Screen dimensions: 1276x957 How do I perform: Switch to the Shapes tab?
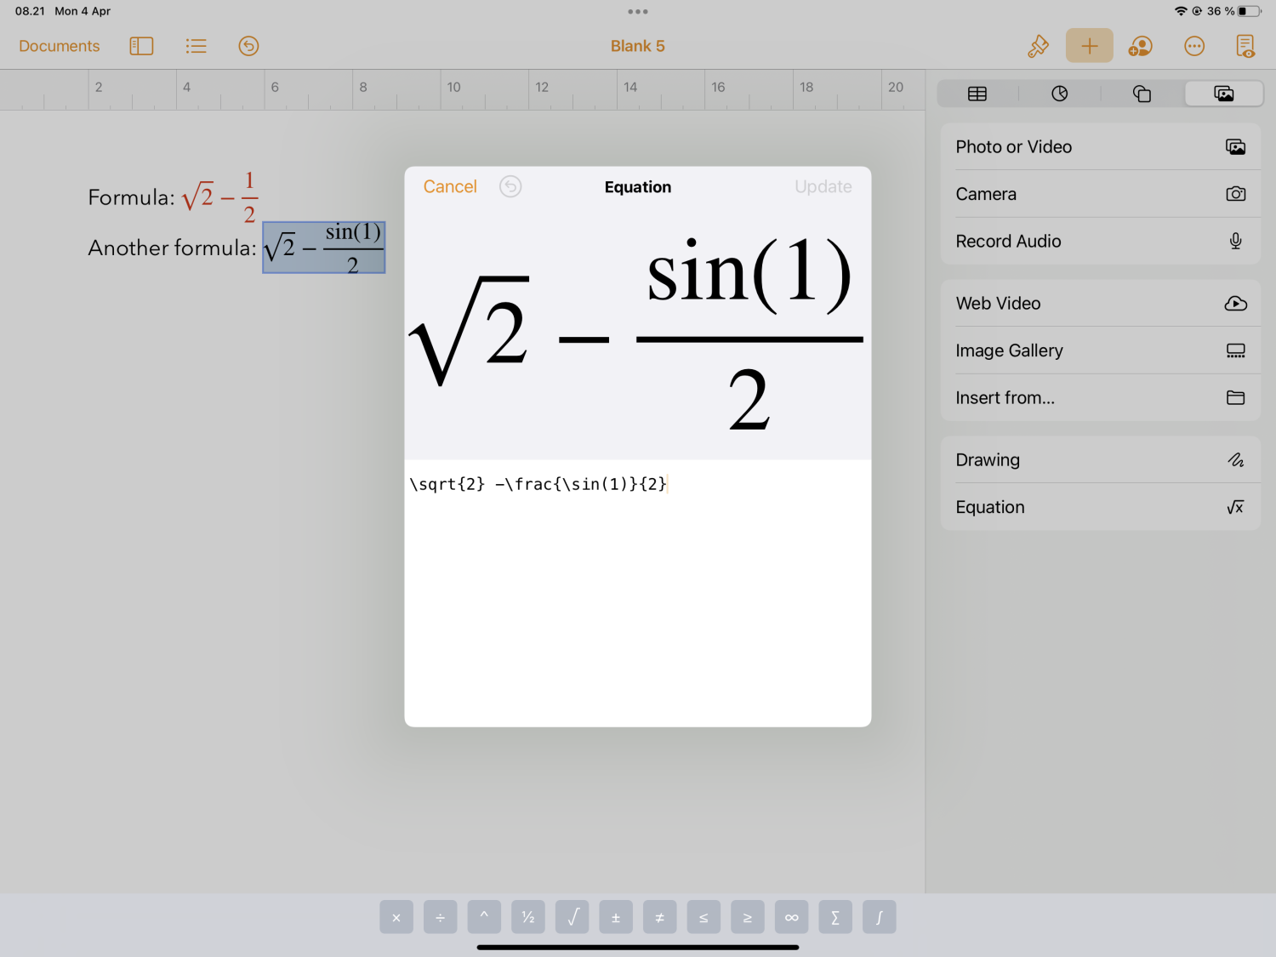click(x=1142, y=94)
